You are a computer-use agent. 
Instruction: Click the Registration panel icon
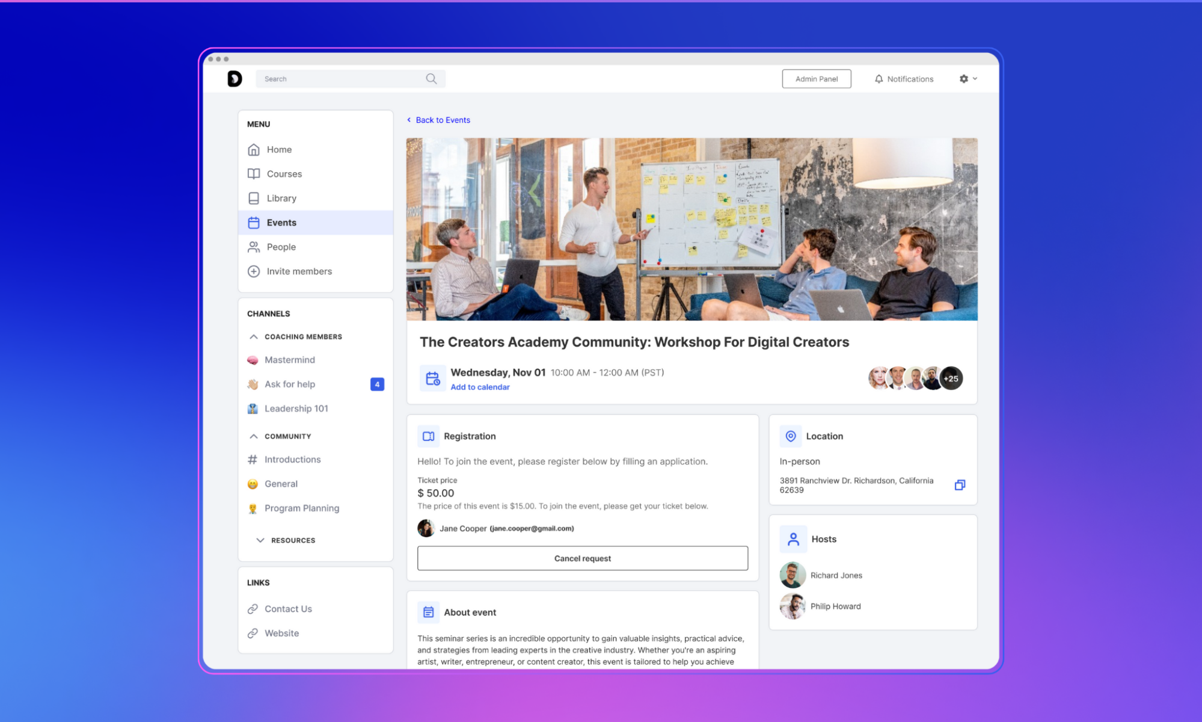tap(428, 436)
